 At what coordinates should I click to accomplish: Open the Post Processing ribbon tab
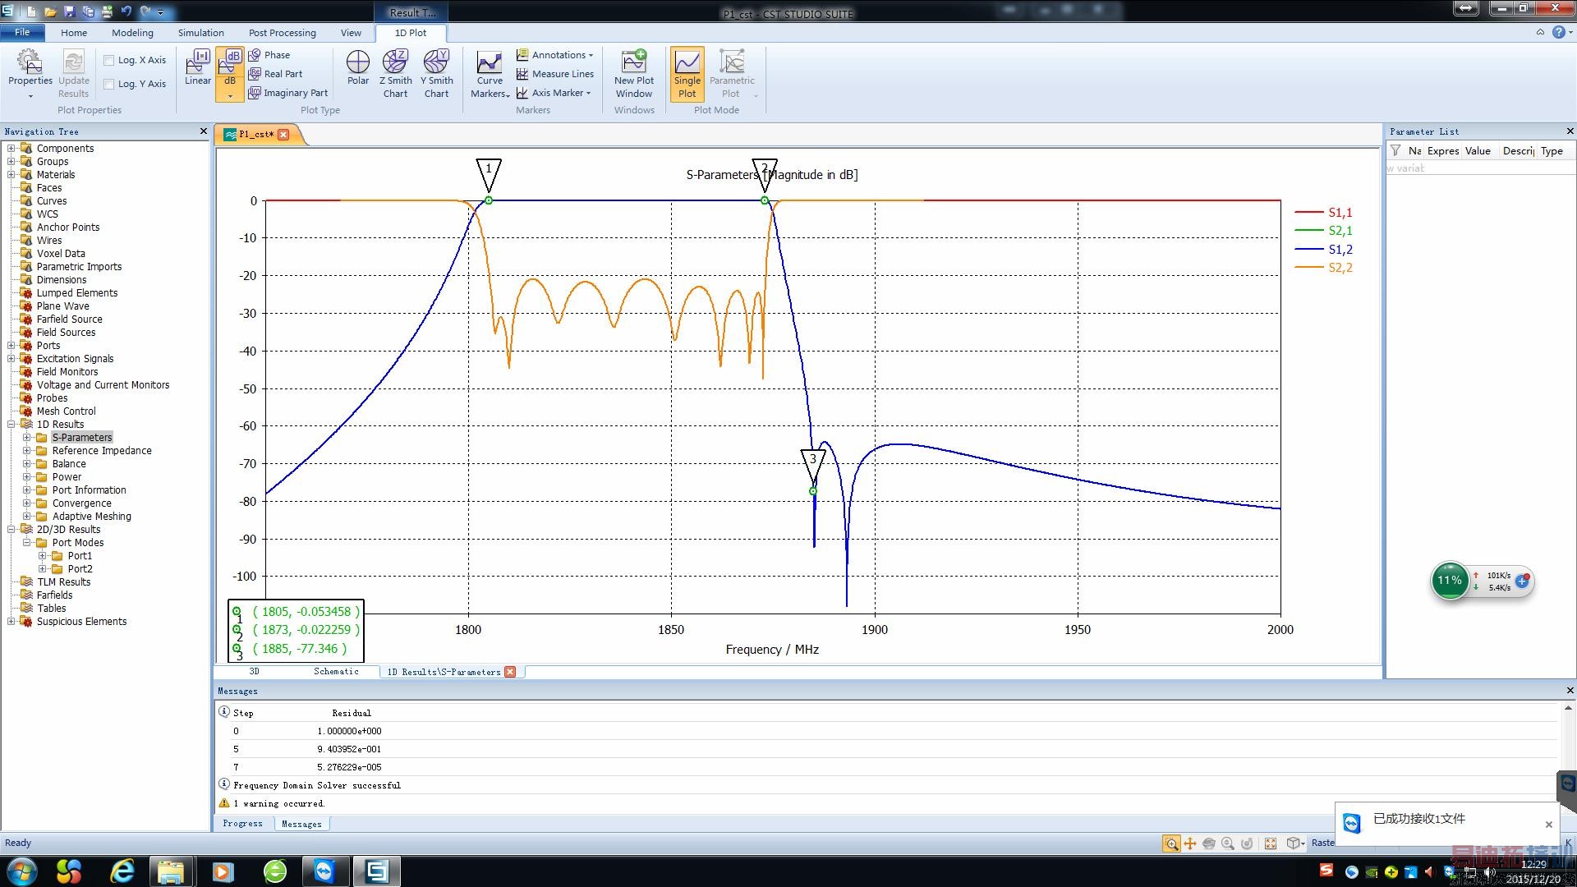point(282,33)
